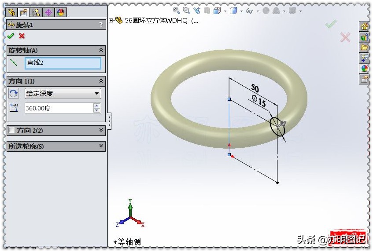Select the display style cube icon

click(x=233, y=11)
